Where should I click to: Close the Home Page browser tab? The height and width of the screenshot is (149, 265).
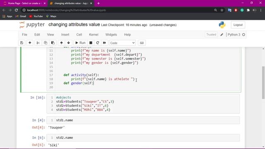[45, 3]
